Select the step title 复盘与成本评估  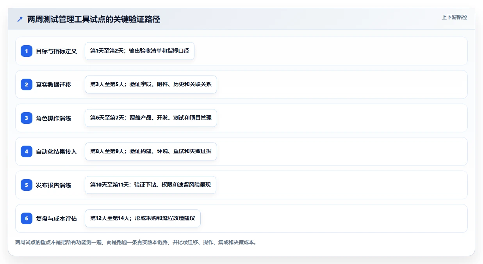pos(57,218)
